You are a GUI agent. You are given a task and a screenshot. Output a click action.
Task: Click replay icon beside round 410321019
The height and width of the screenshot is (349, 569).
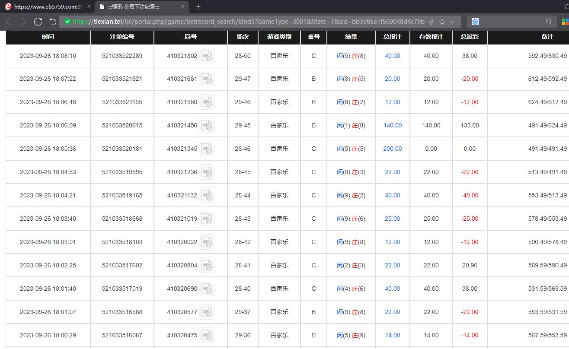click(207, 219)
